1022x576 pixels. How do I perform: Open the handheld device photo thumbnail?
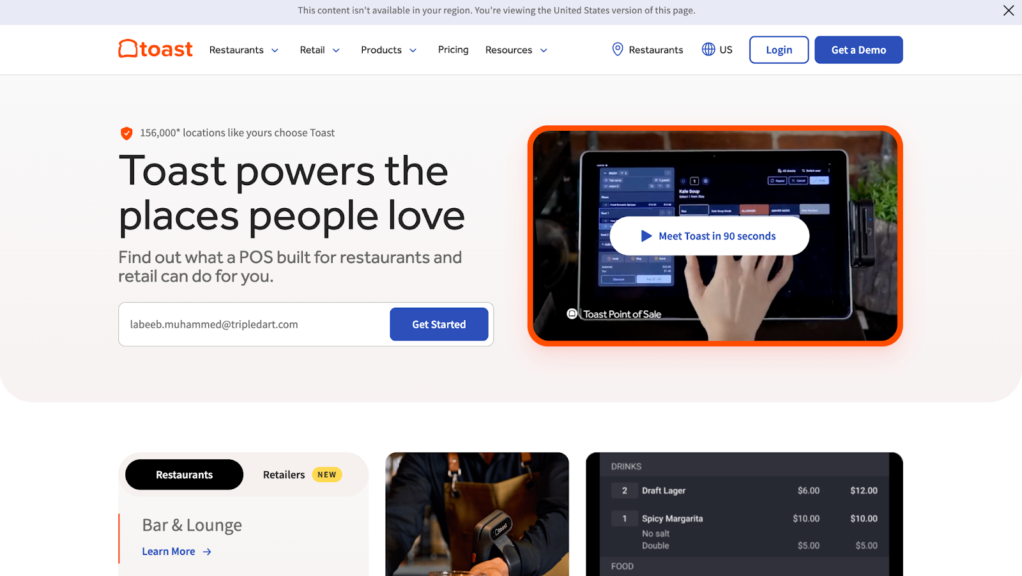(x=477, y=514)
